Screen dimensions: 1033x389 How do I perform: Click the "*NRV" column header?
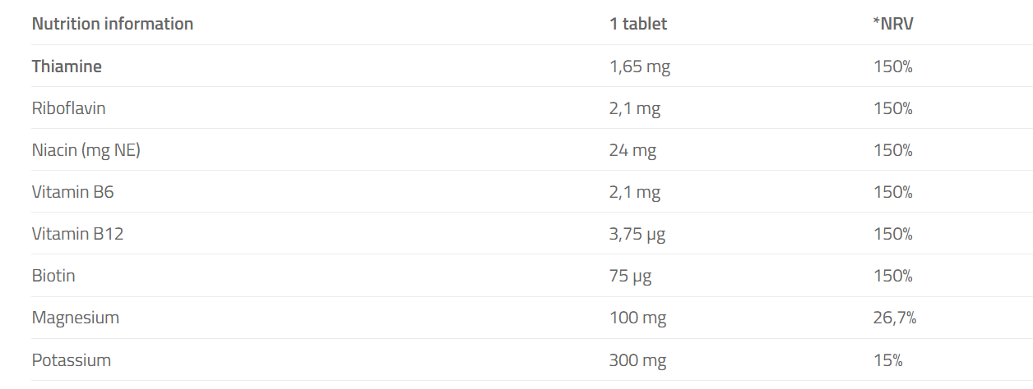(x=893, y=24)
